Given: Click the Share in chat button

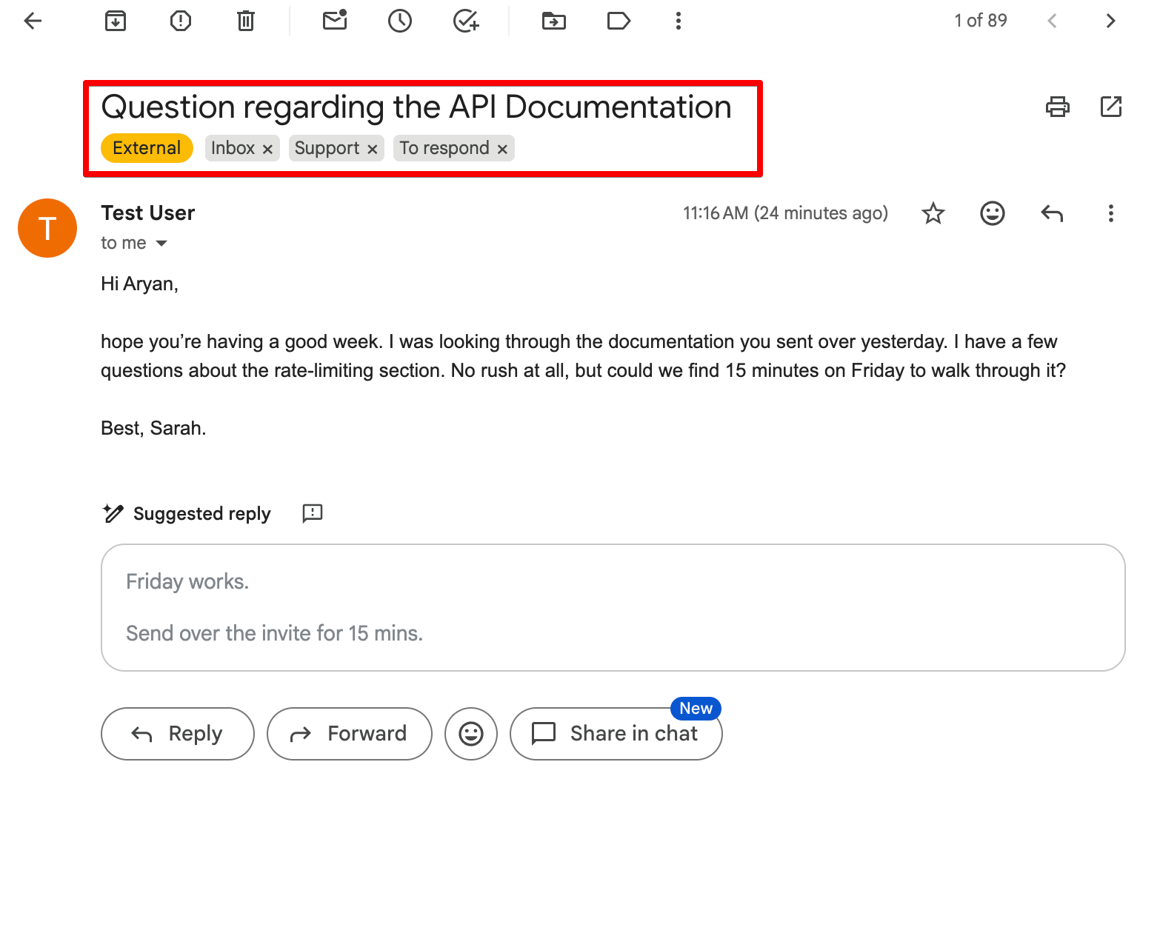Looking at the screenshot, I should click(x=616, y=734).
